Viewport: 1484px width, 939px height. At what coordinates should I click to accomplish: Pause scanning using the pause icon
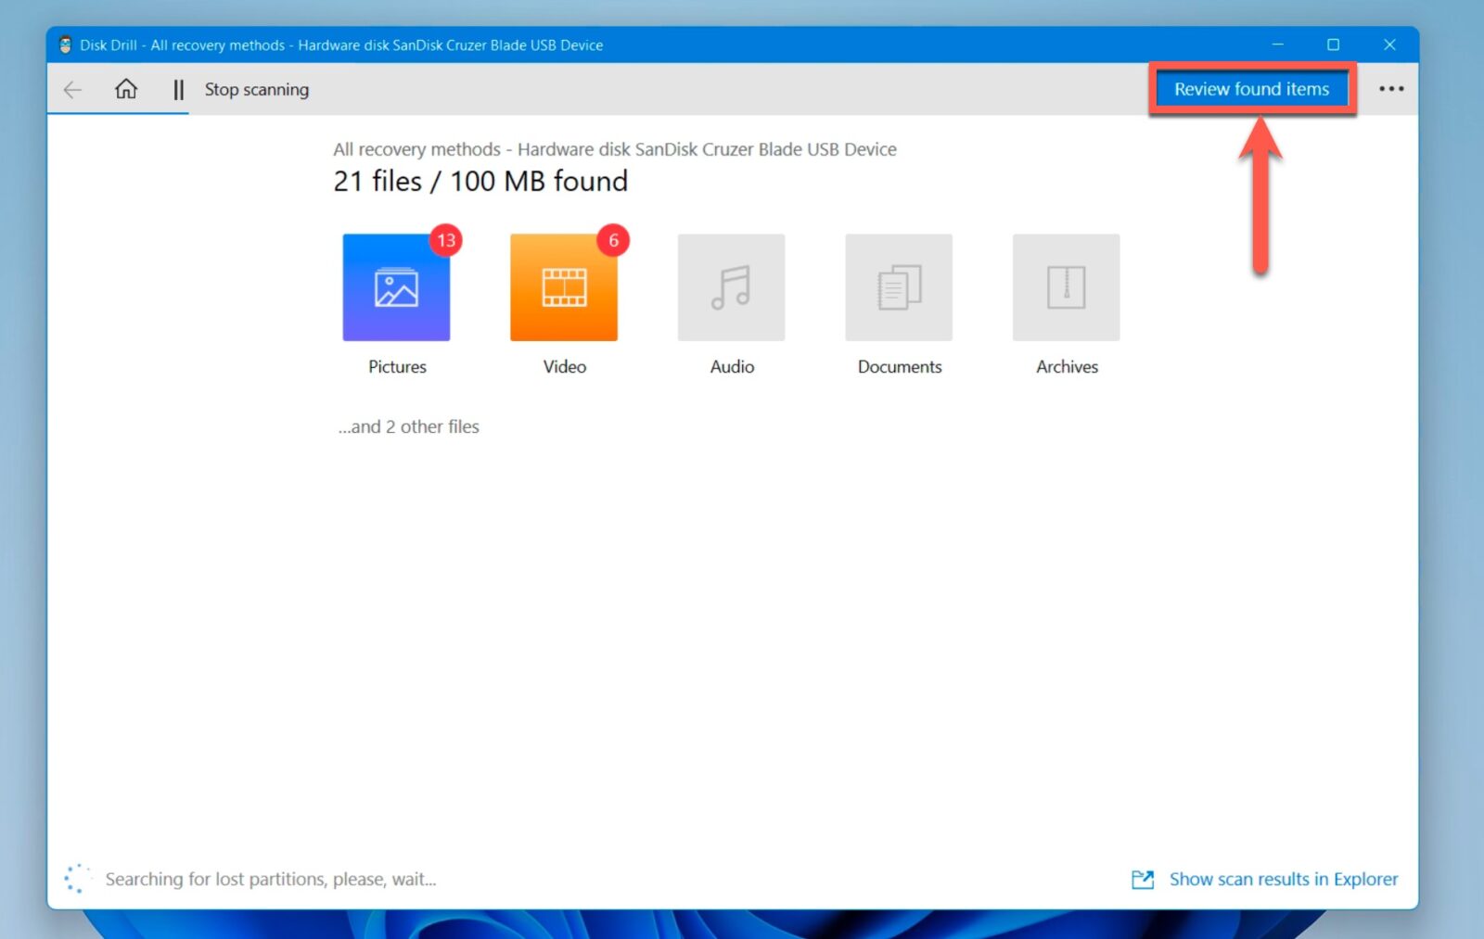tap(177, 89)
